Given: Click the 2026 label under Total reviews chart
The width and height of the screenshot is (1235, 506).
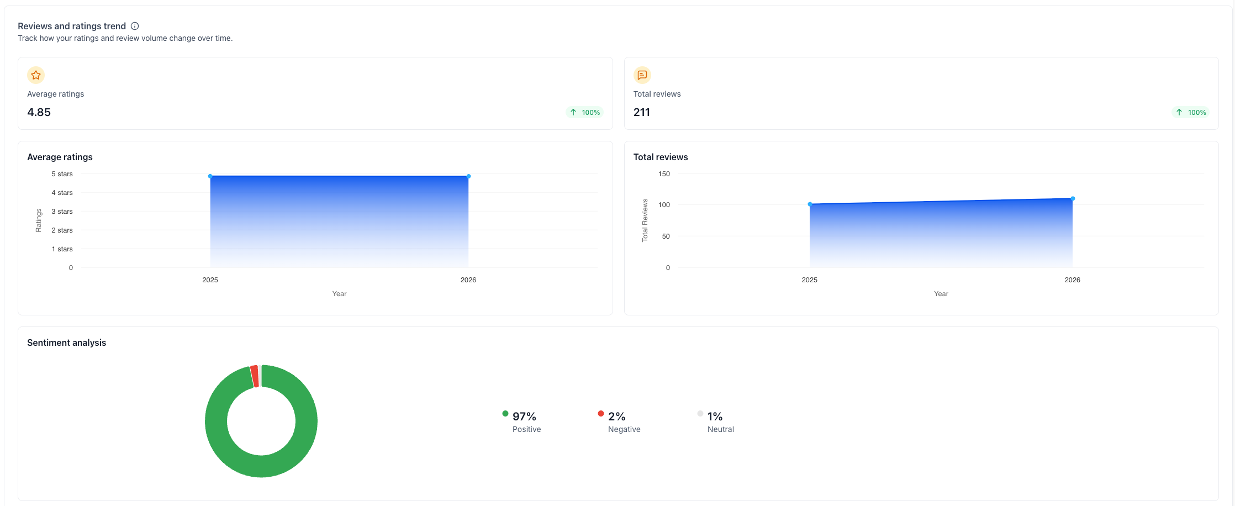Looking at the screenshot, I should [1073, 280].
